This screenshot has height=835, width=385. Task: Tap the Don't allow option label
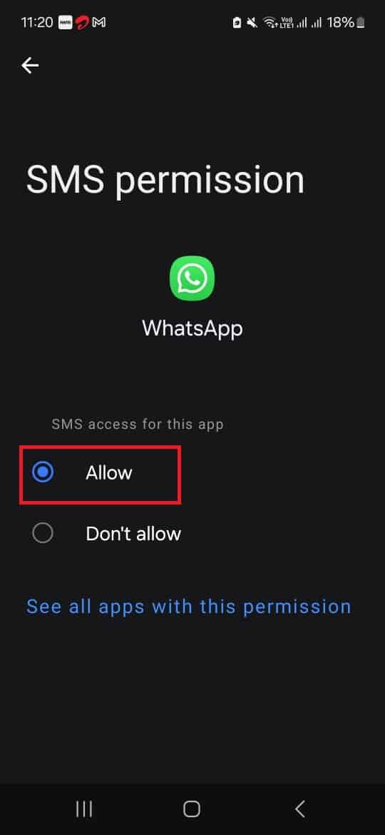(133, 534)
